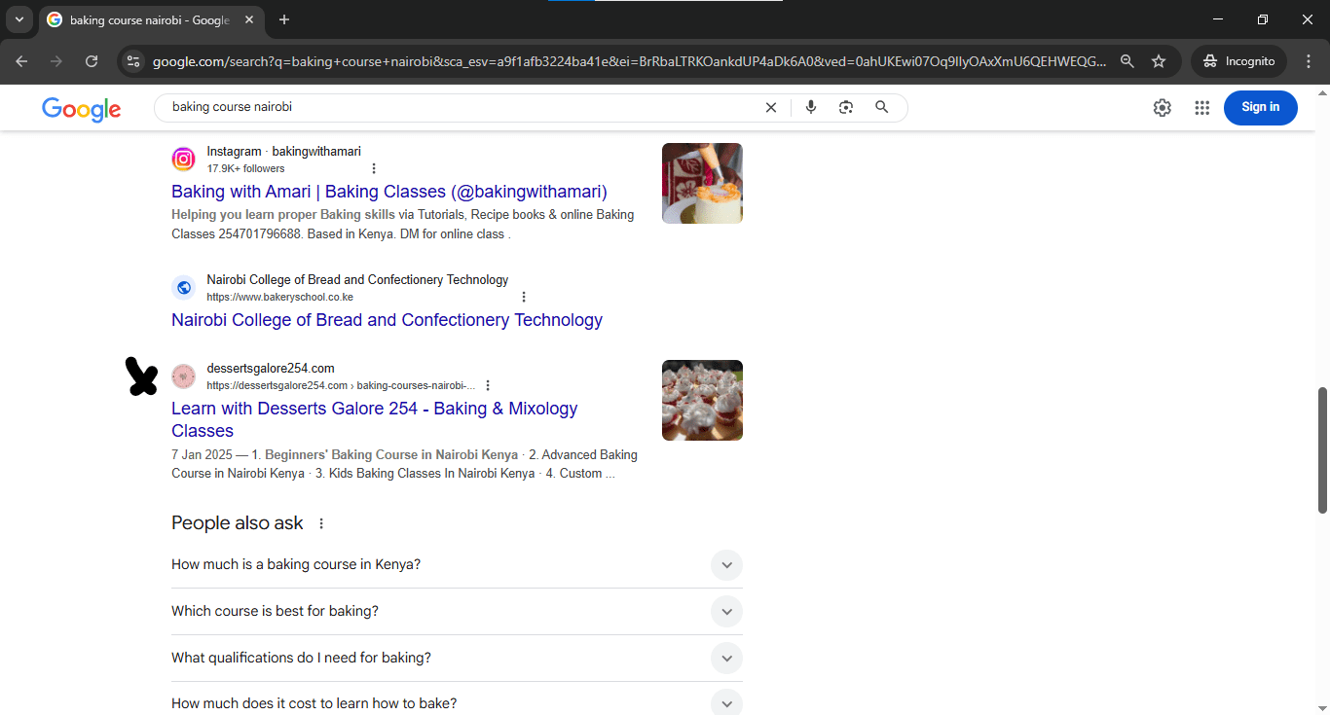The width and height of the screenshot is (1330, 715).
Task: Open People also ask options menu
Action: [x=321, y=523]
